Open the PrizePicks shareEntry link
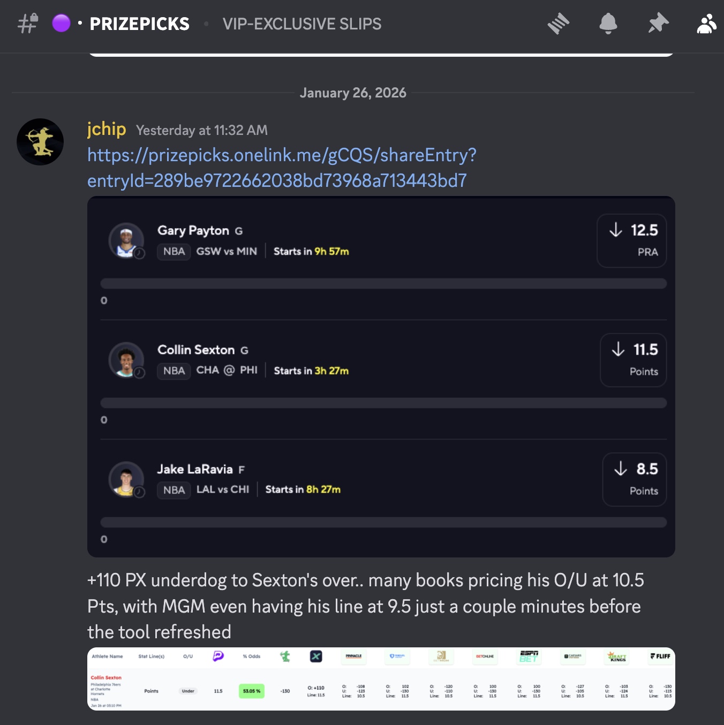 [x=282, y=168]
